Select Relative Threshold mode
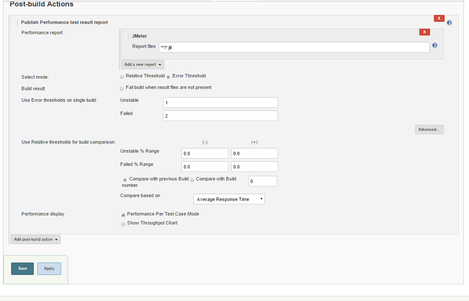This screenshot has width=469, height=301. click(x=122, y=77)
